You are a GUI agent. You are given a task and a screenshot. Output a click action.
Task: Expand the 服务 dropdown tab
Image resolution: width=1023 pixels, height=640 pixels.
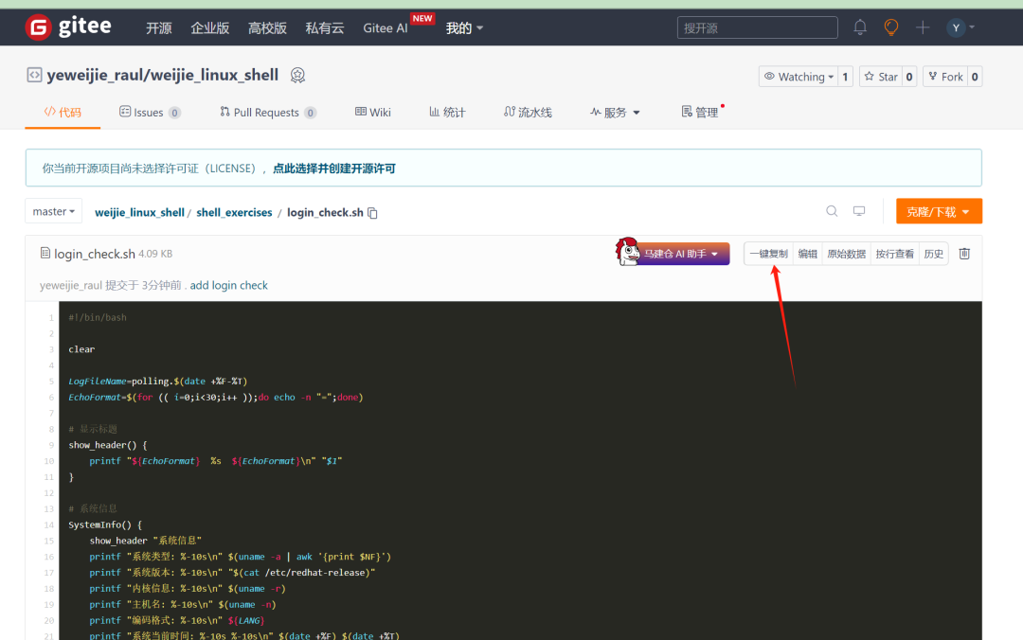(x=615, y=113)
